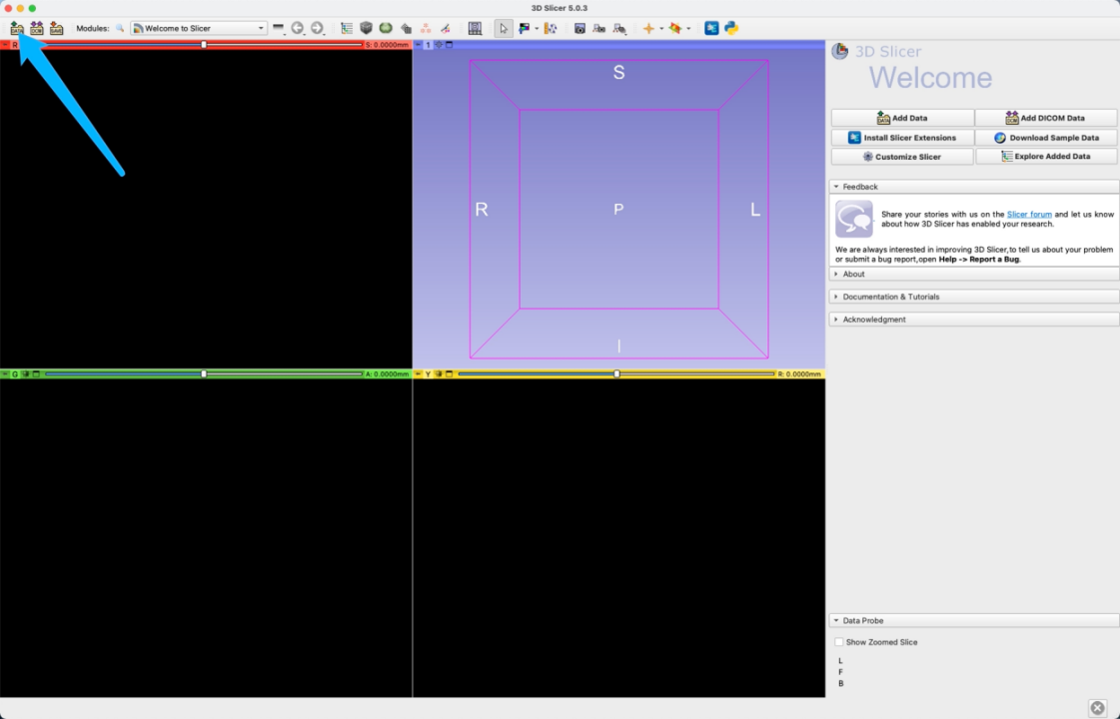The height and width of the screenshot is (719, 1120).
Task: Open the Python console icon
Action: pyautogui.click(x=731, y=29)
